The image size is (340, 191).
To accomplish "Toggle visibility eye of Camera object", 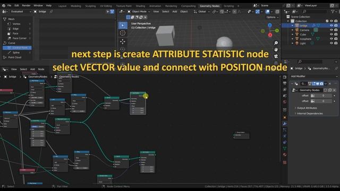I will [331, 30].
